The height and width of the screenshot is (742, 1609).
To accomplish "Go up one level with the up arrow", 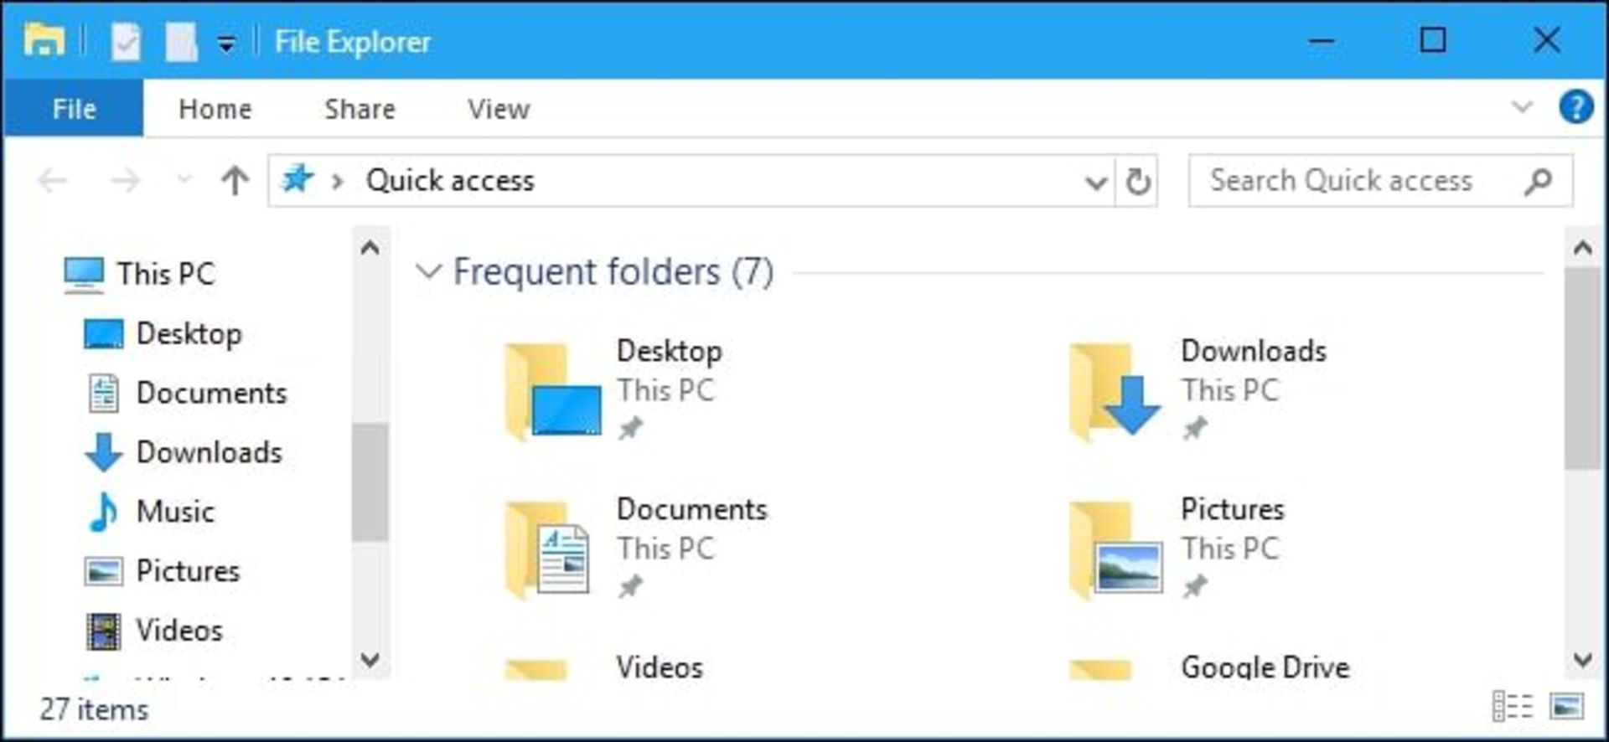I will (x=235, y=180).
